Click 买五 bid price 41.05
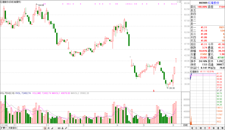Viewport: 225px width, 130px height. coord(204,41)
